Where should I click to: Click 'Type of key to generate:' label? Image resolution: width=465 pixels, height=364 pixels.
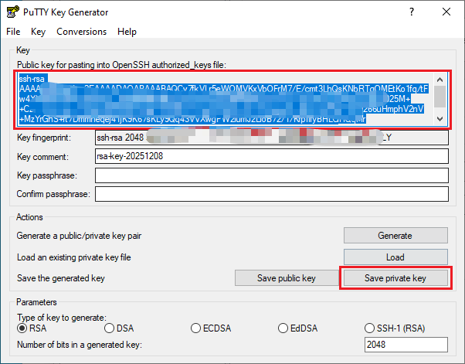(x=62, y=318)
